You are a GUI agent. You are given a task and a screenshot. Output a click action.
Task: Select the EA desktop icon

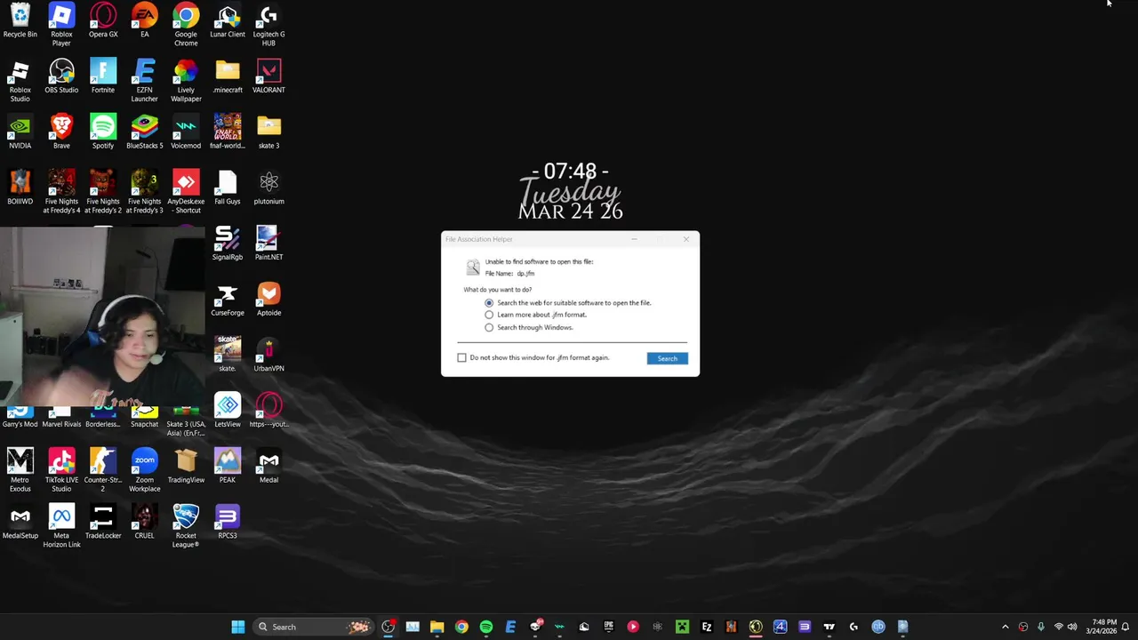[x=144, y=21]
